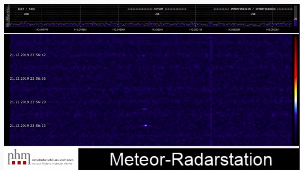300x170 pixels.
Task: Click the timestamp 21.12.2019 23:56:42
Action: 28,55
